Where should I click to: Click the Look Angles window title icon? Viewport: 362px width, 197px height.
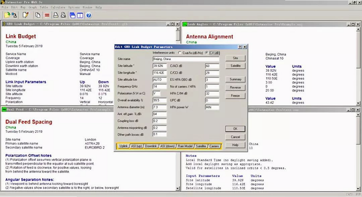point(185,24)
